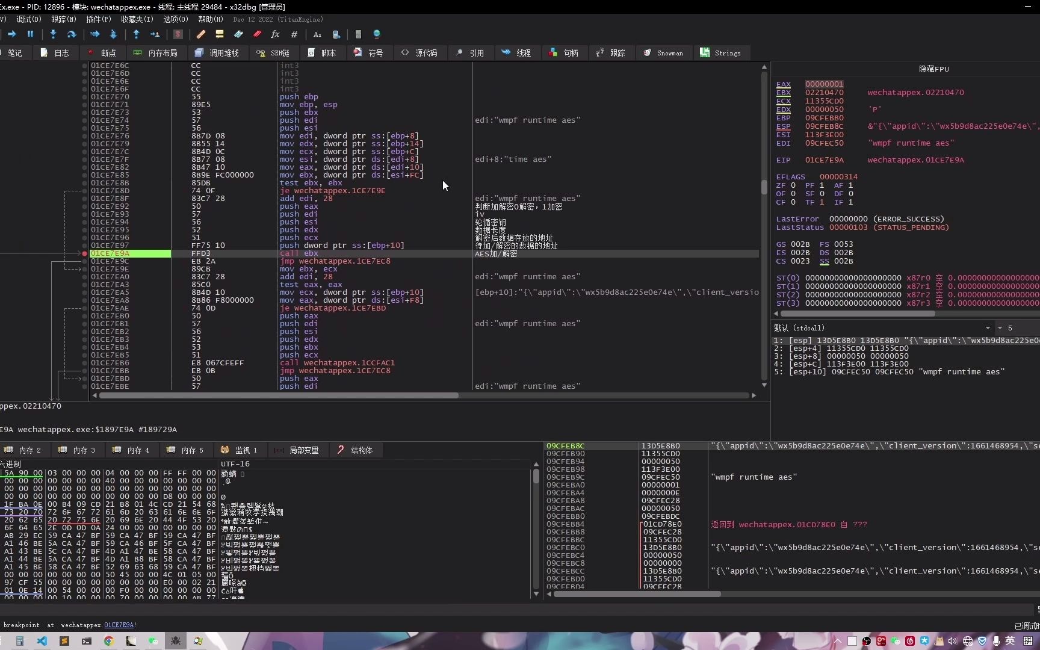Screen dimensions: 1040x650
Task: Open Chrome from the taskbar
Action: pyautogui.click(x=109, y=641)
